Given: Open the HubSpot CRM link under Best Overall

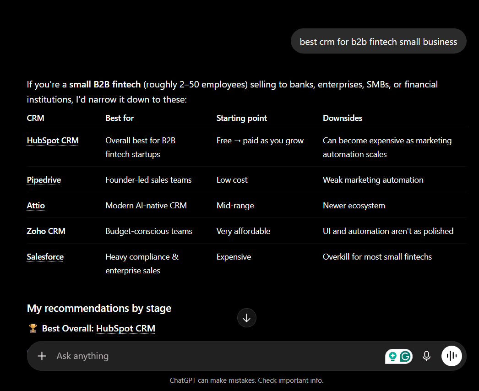Looking at the screenshot, I should point(125,328).
